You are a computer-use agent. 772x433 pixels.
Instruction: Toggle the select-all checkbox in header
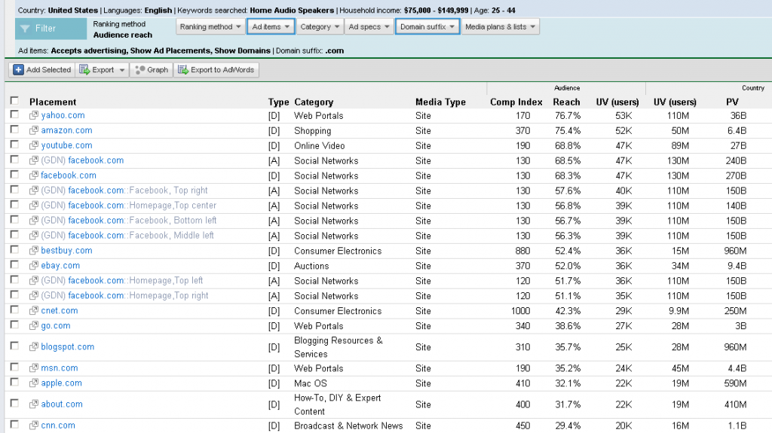tap(14, 100)
